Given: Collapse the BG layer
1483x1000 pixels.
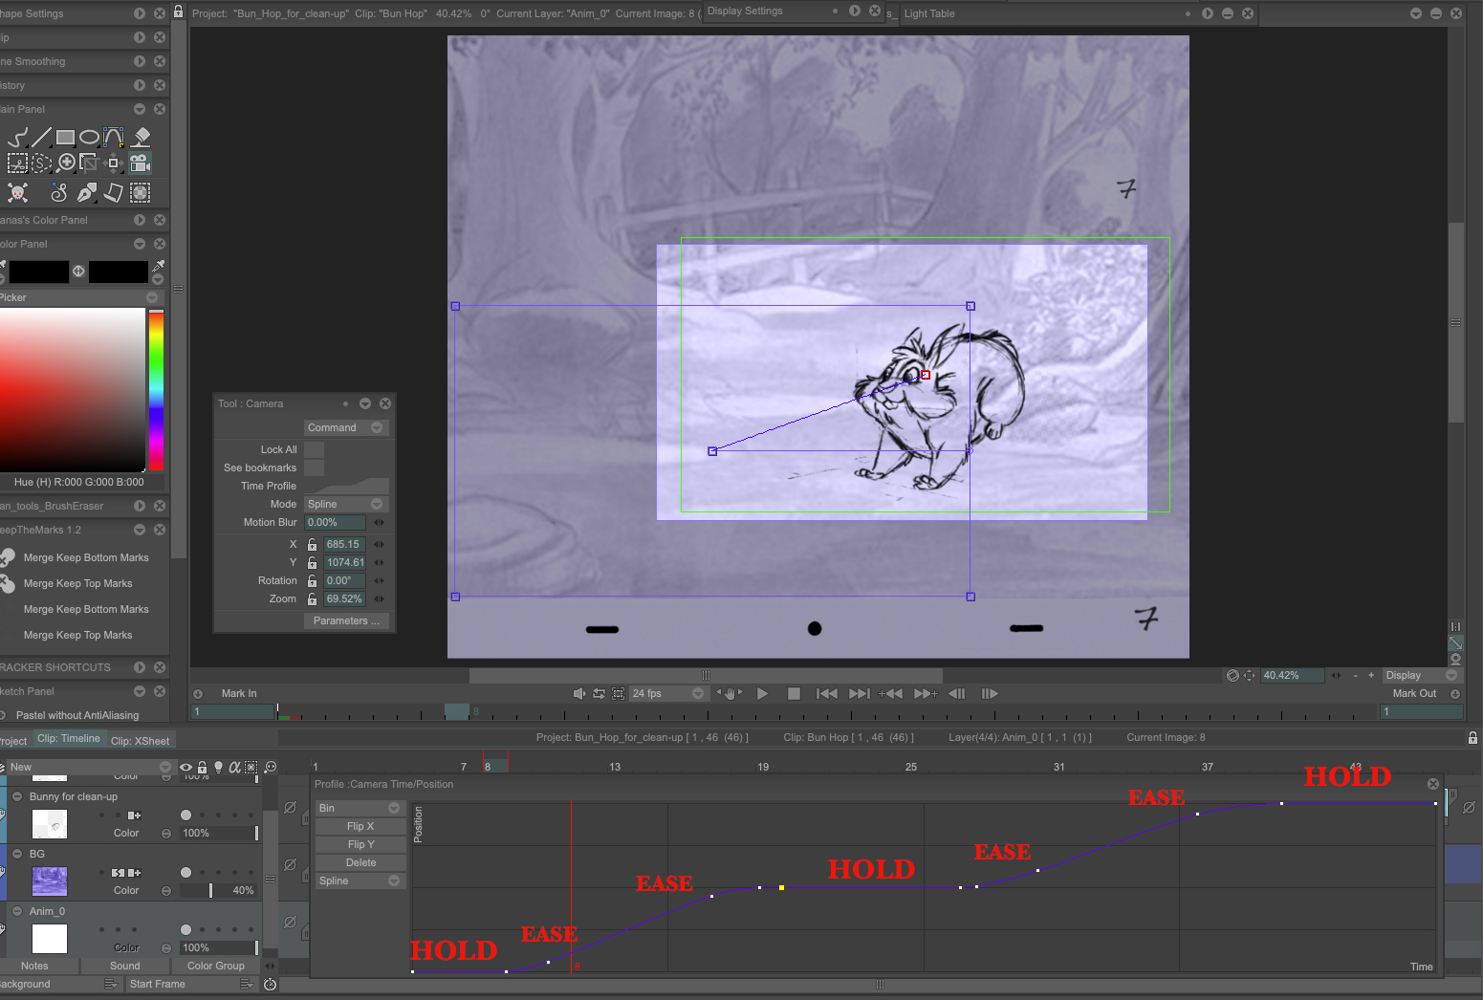Looking at the screenshot, I should pos(17,854).
